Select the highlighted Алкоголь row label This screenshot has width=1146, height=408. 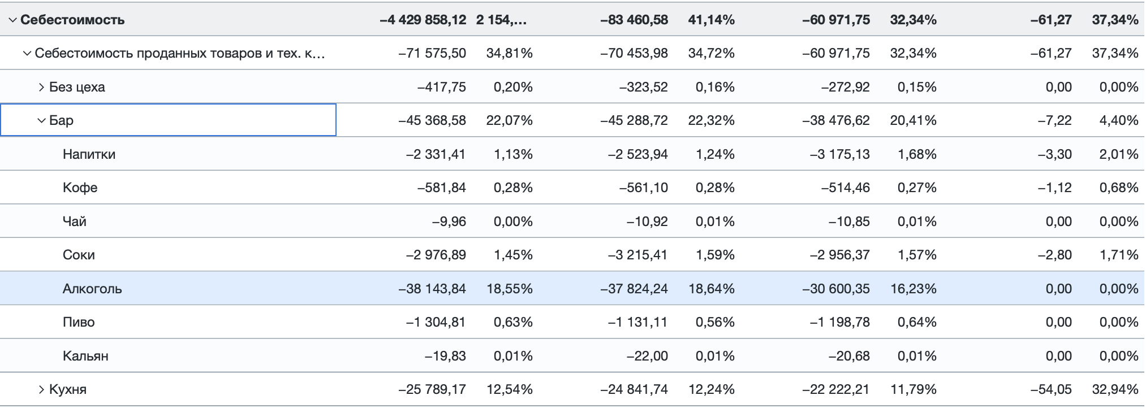pyautogui.click(x=92, y=289)
